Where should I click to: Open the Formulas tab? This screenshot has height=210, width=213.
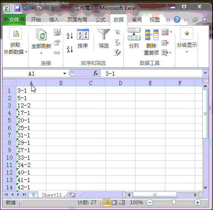click(101, 20)
